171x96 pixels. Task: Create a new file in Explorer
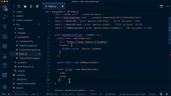(x=19, y=6)
